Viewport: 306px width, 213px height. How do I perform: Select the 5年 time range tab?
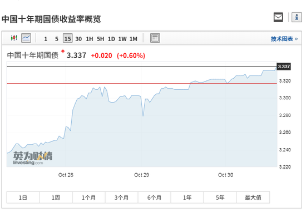[x=220, y=197]
